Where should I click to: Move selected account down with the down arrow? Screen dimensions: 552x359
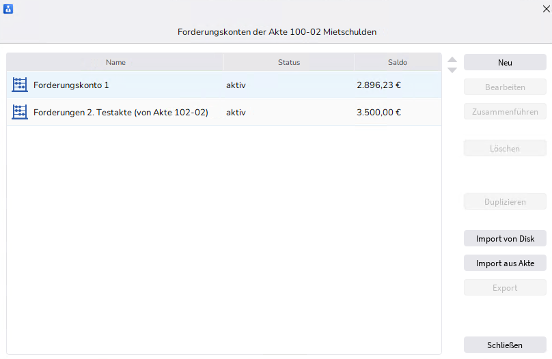[452, 70]
